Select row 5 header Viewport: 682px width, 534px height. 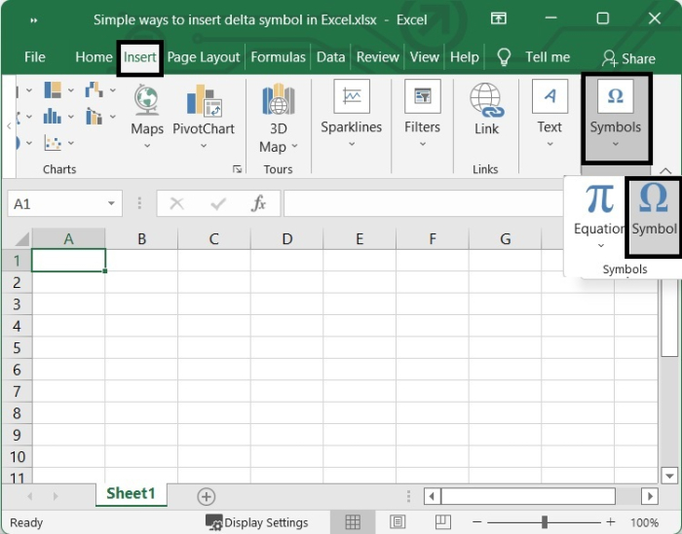(x=17, y=348)
